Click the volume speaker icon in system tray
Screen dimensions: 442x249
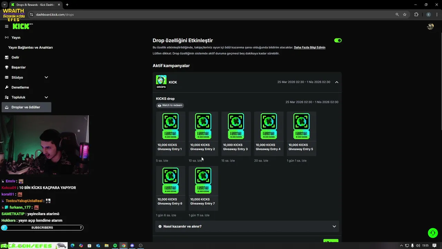pos(418,246)
